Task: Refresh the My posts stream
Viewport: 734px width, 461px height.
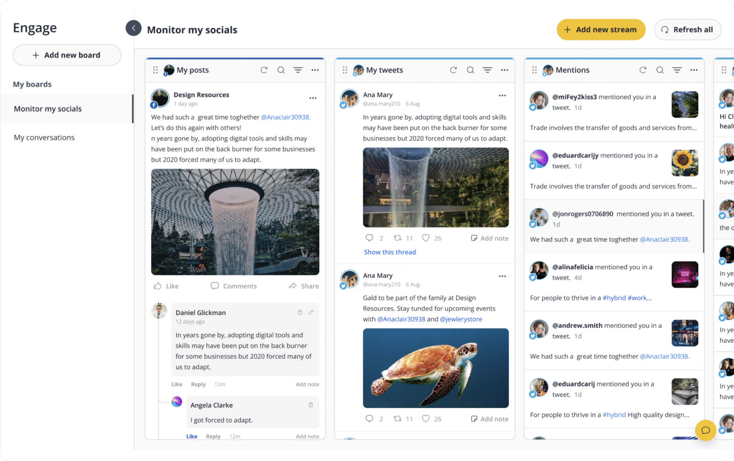Action: click(x=264, y=70)
